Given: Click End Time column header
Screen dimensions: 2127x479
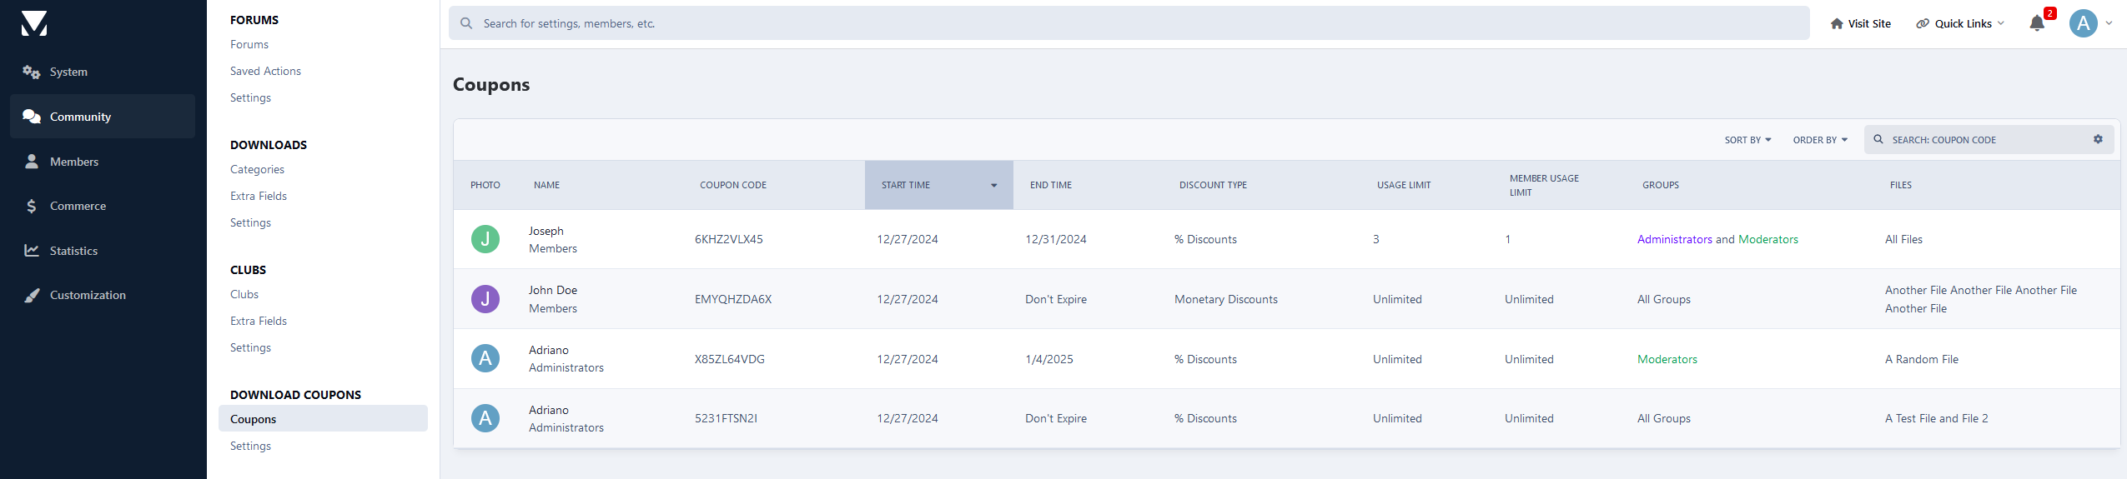Looking at the screenshot, I should 1050,185.
